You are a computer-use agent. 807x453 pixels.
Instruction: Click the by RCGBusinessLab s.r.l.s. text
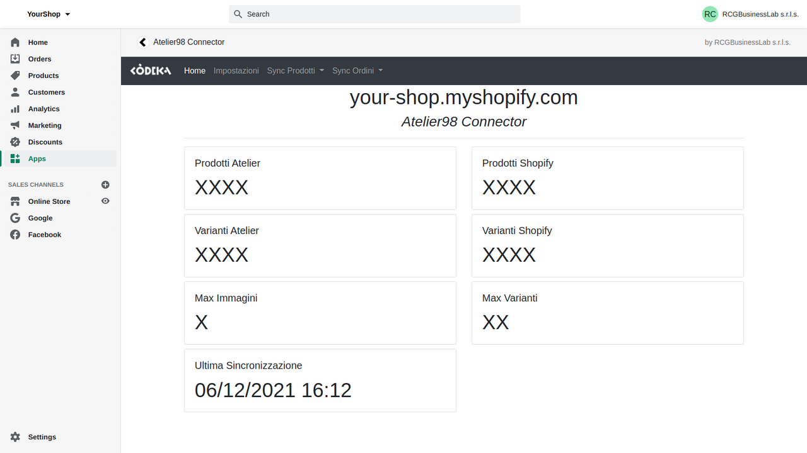(x=748, y=42)
